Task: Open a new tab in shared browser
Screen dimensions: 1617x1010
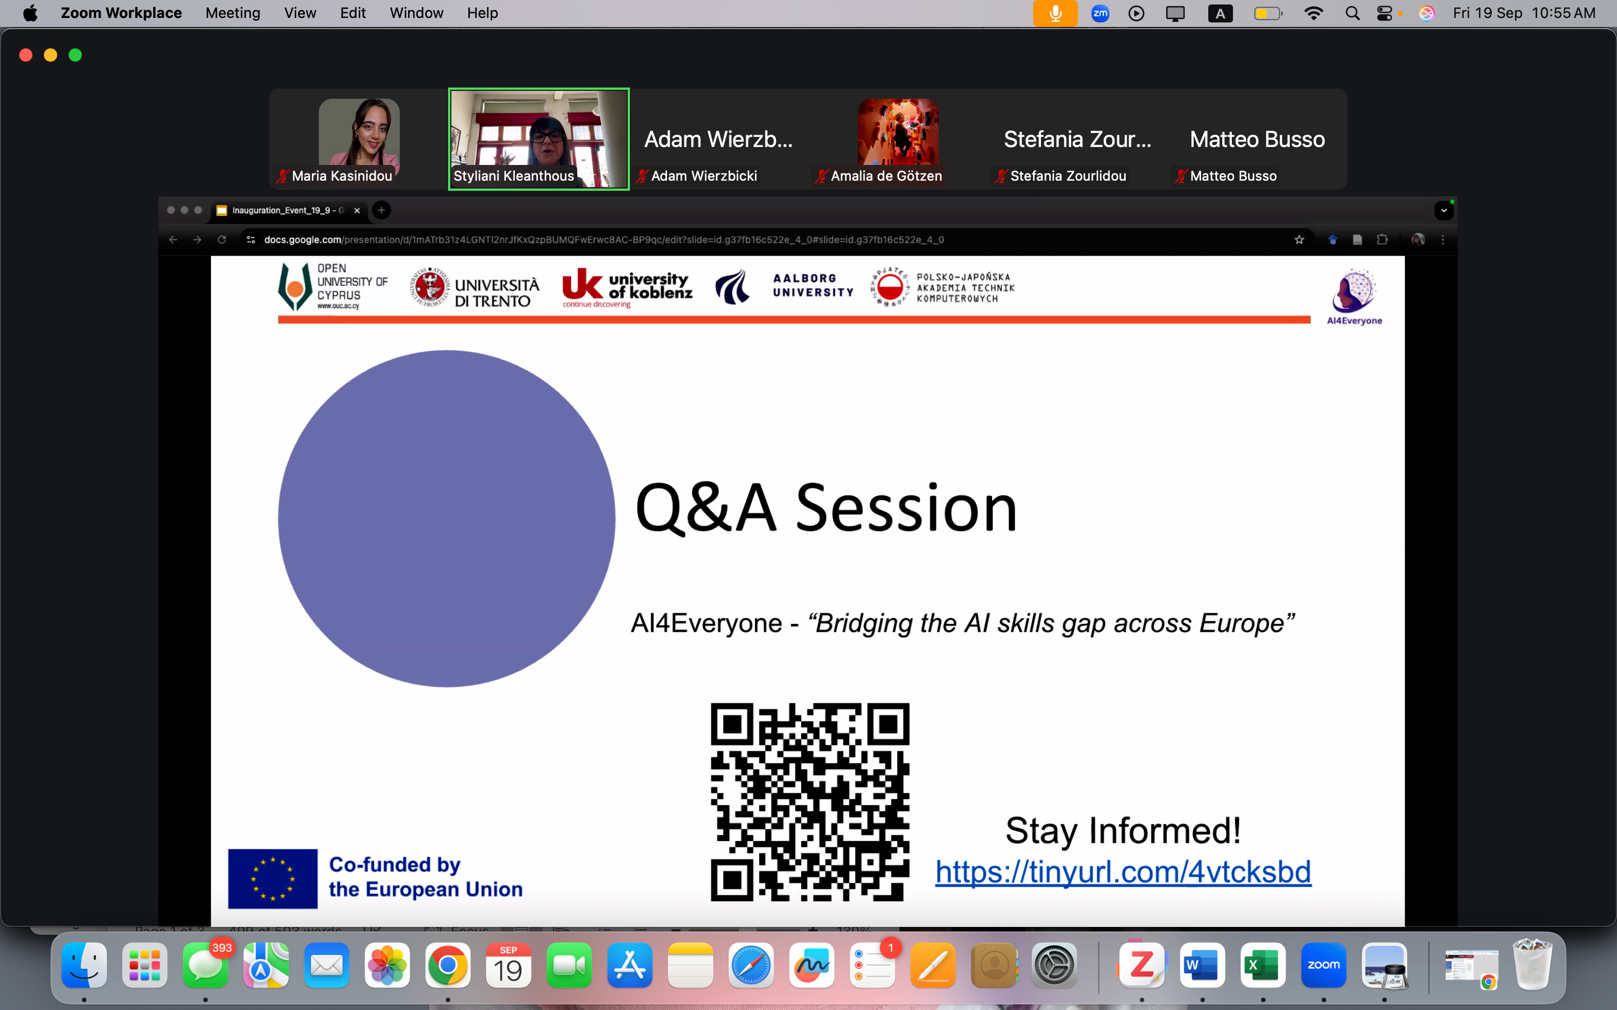Action: 381,210
